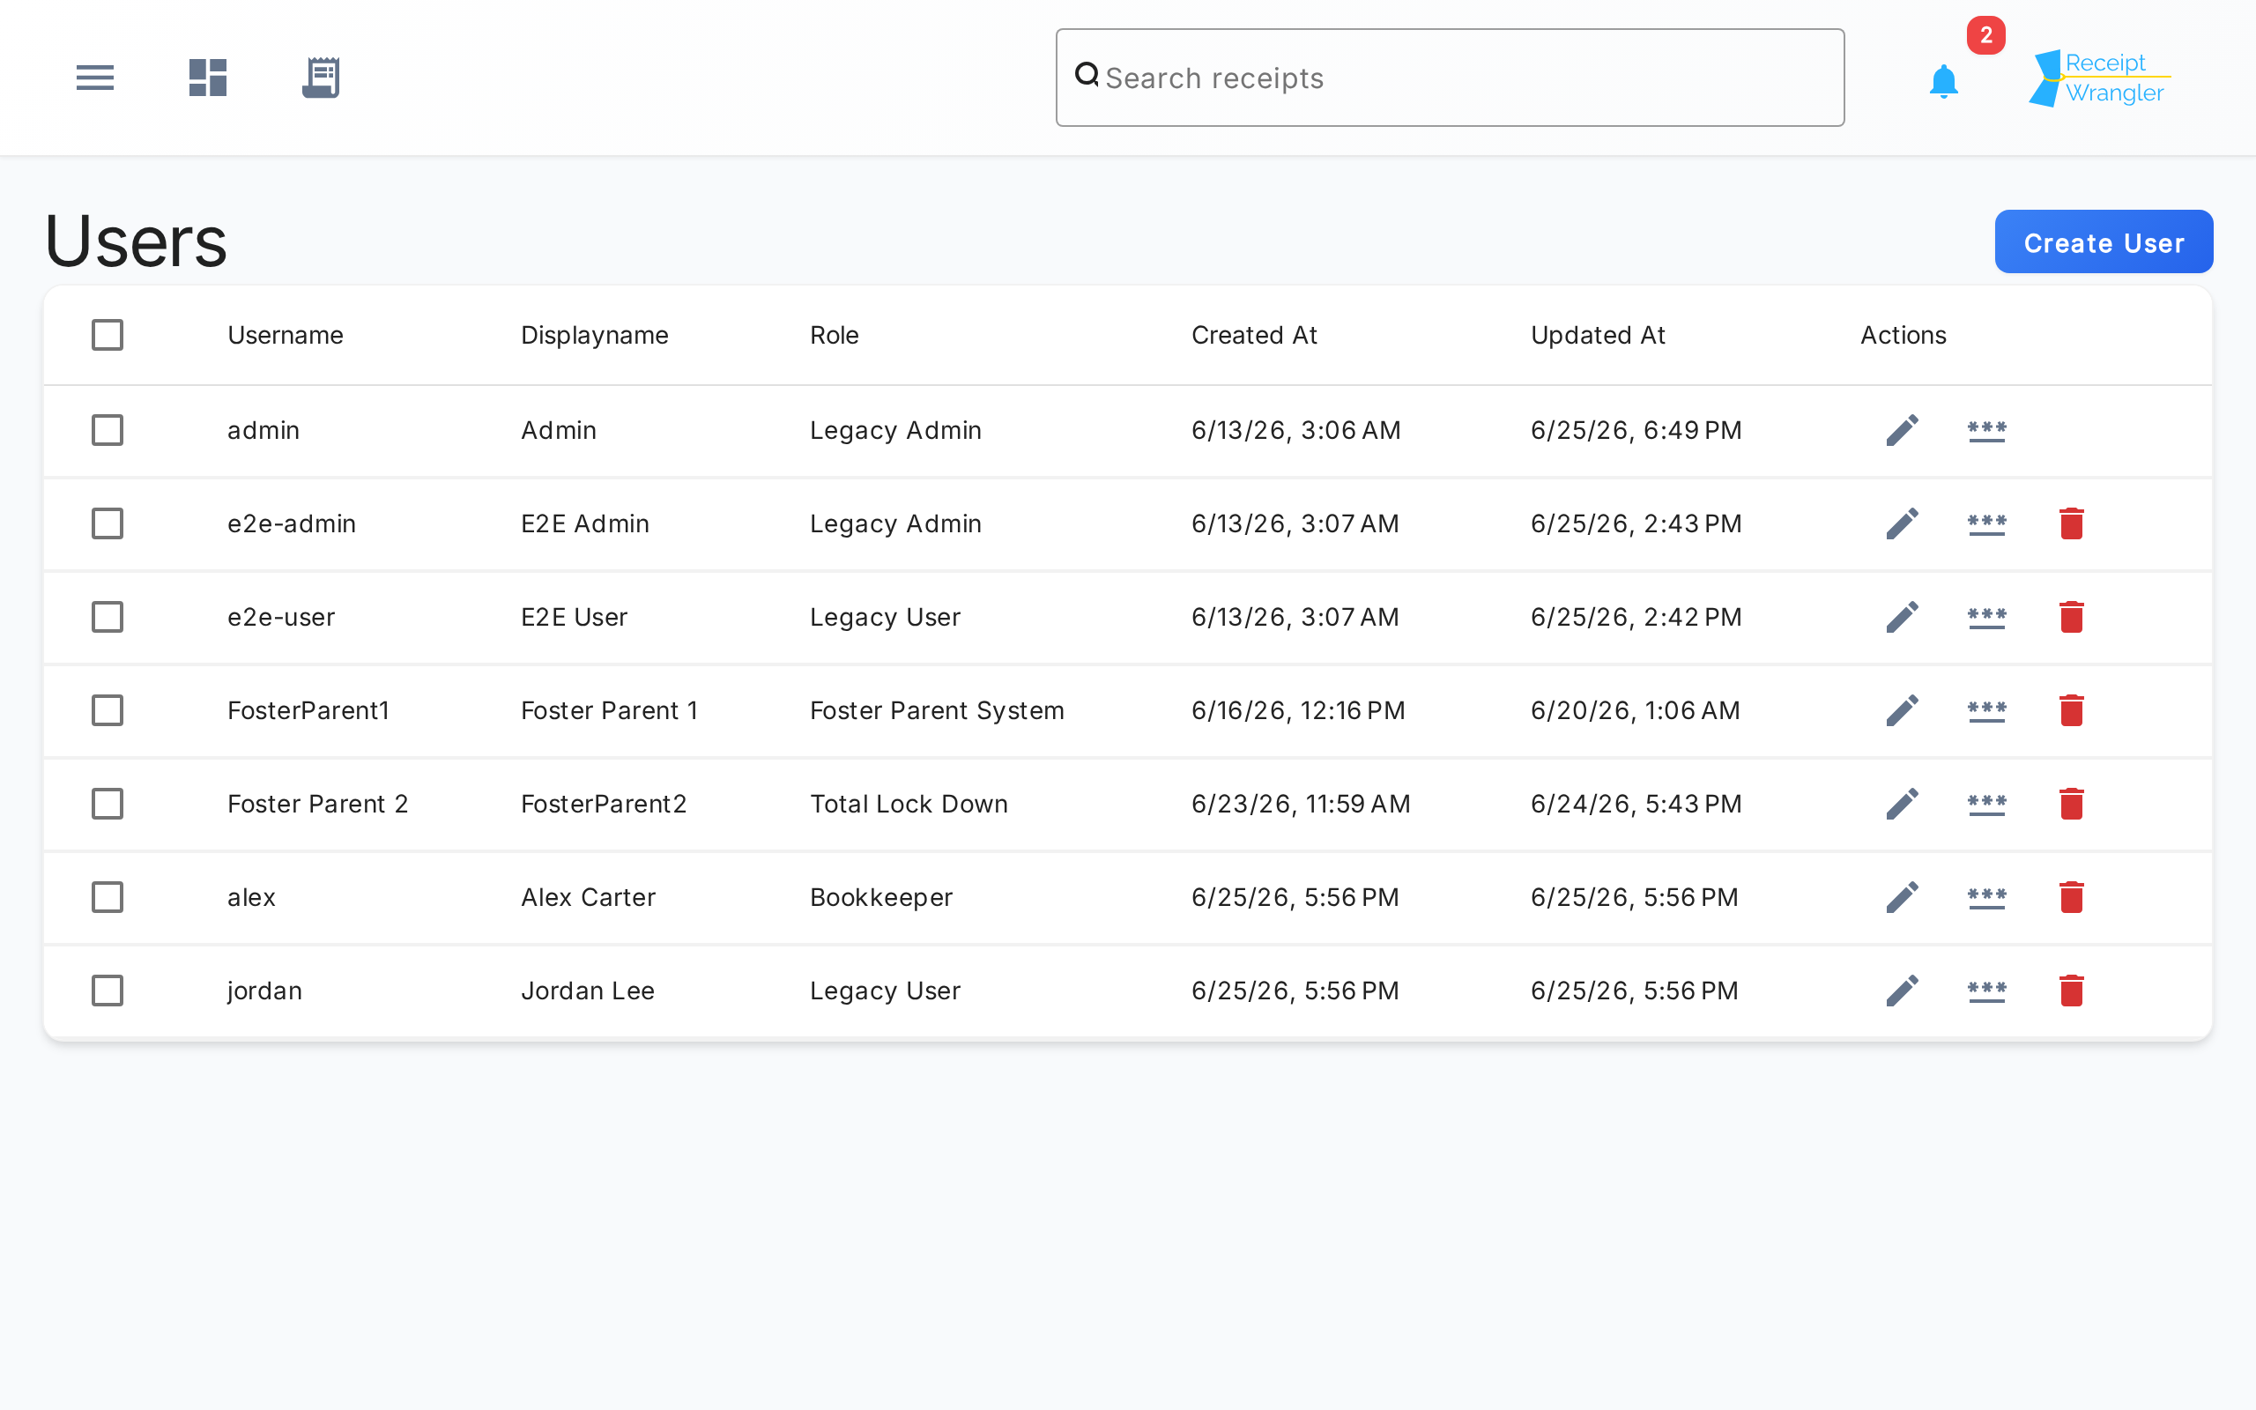2256x1410 pixels.
Task: Toggle the select-all users checkbox
Action: point(108,335)
